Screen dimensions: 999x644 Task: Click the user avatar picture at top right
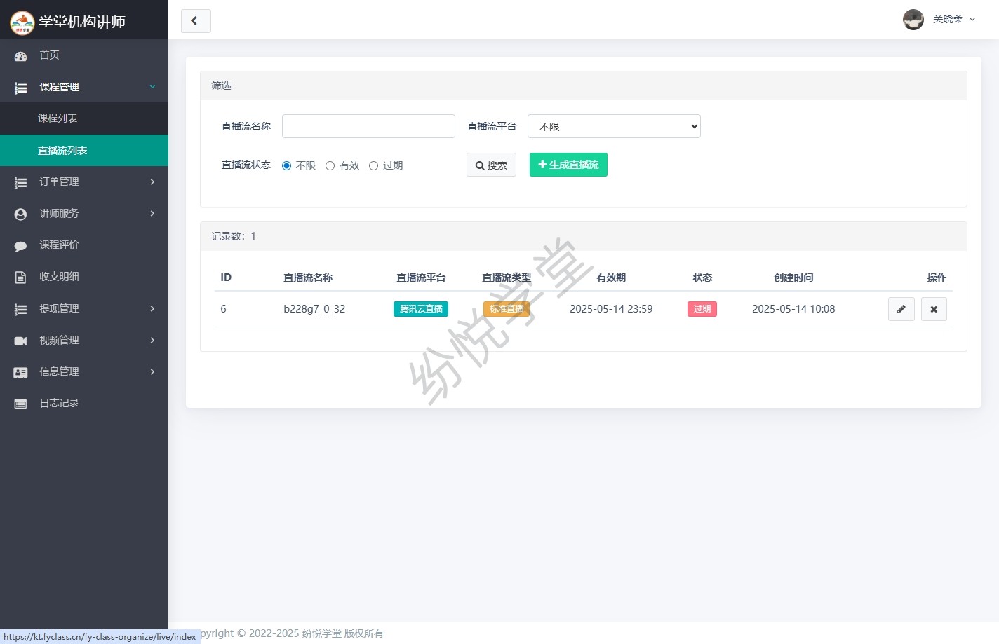tap(913, 20)
